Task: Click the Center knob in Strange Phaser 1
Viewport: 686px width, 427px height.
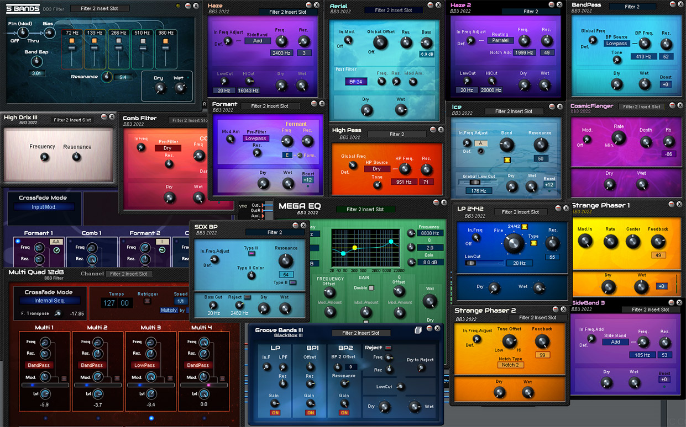Action: [633, 241]
